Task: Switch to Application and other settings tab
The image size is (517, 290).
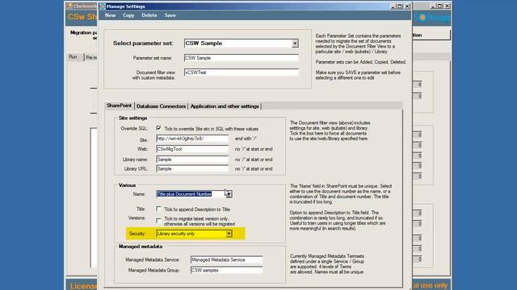Action: (x=225, y=106)
